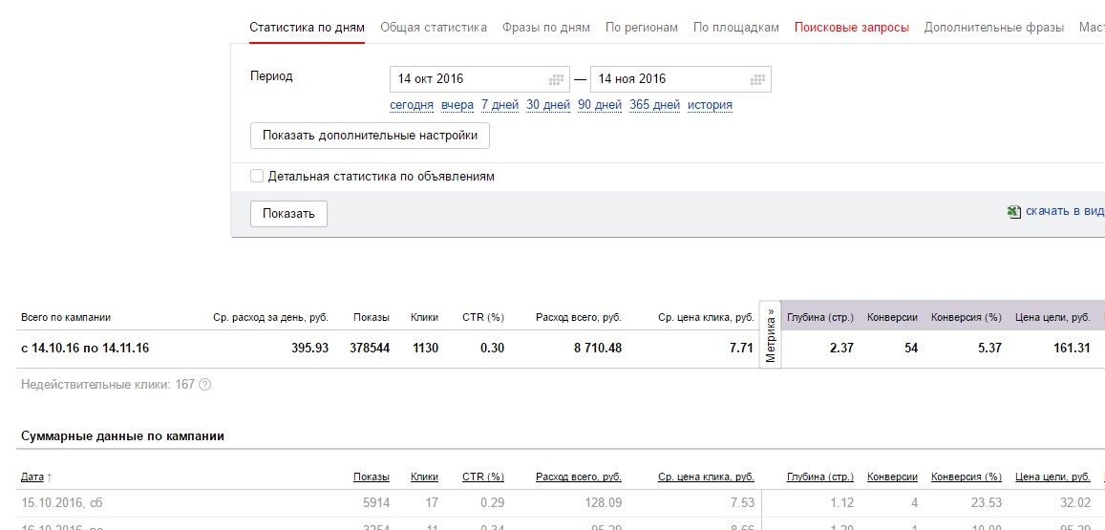
Task: Click the start date field '14 окт 2016'
Action: coord(468,79)
